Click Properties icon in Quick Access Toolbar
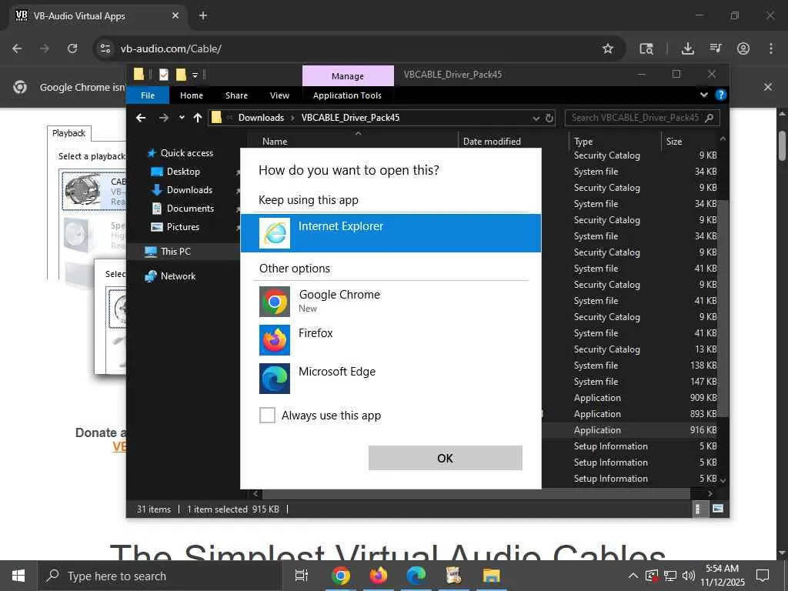Viewport: 788px width, 591px height. [164, 75]
